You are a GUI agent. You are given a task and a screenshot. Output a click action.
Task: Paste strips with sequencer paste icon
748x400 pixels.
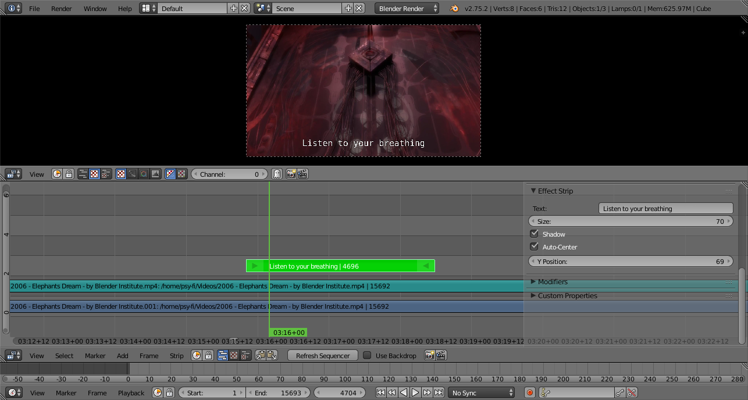click(272, 355)
